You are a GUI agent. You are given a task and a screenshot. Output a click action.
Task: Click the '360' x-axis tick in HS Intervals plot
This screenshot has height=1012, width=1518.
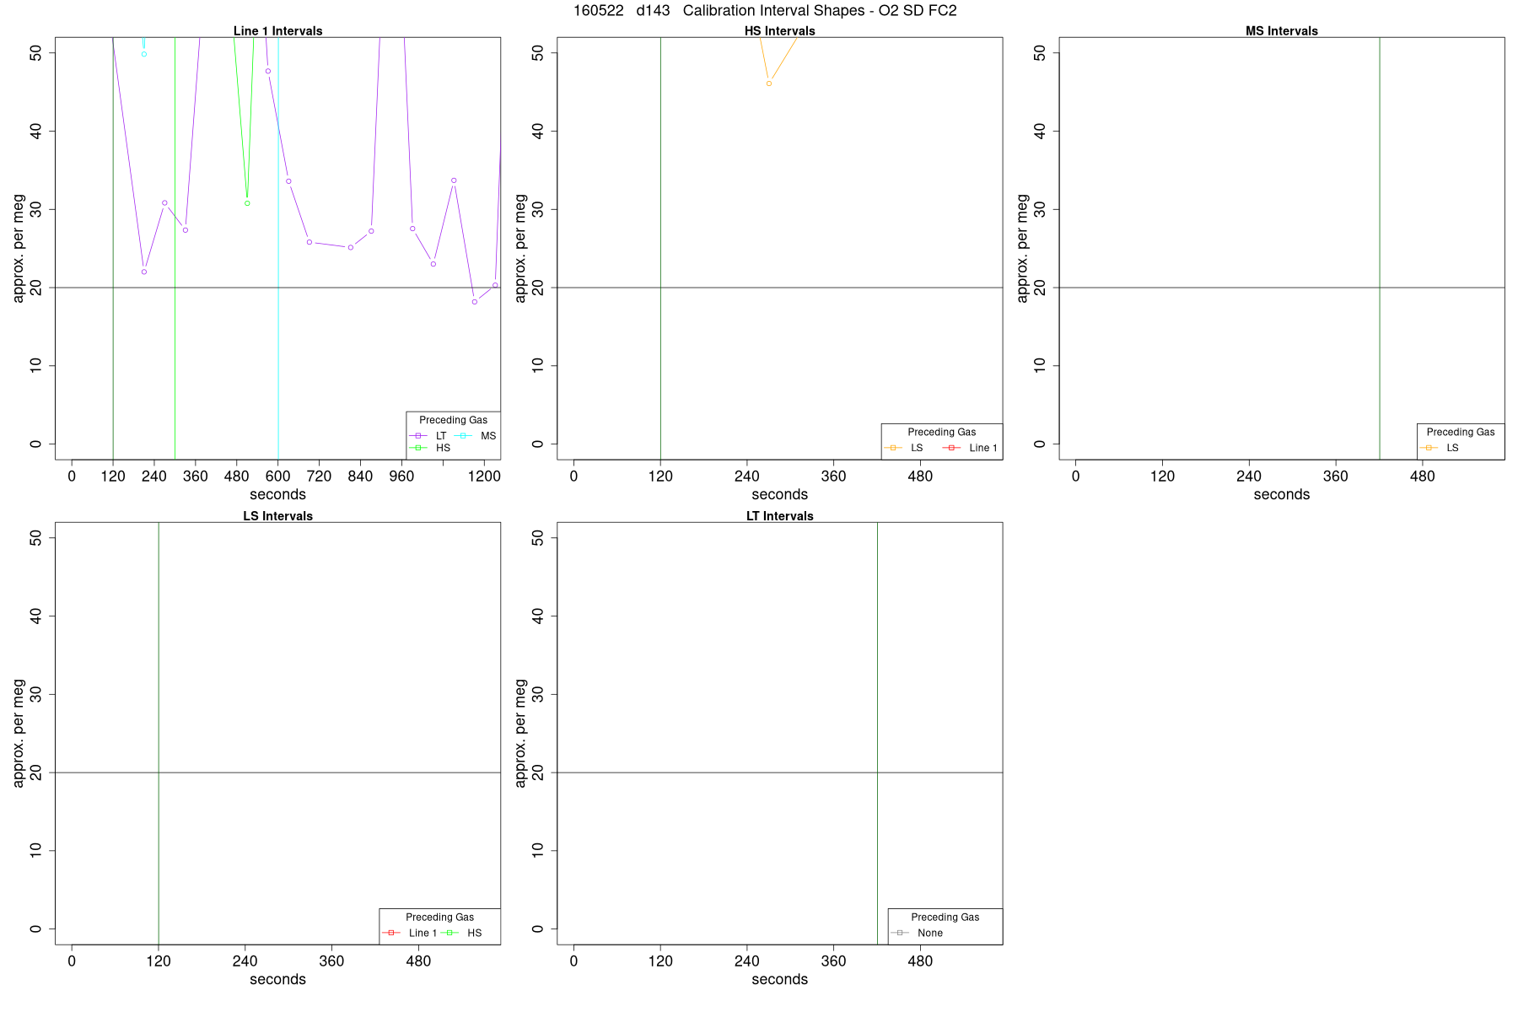(833, 476)
